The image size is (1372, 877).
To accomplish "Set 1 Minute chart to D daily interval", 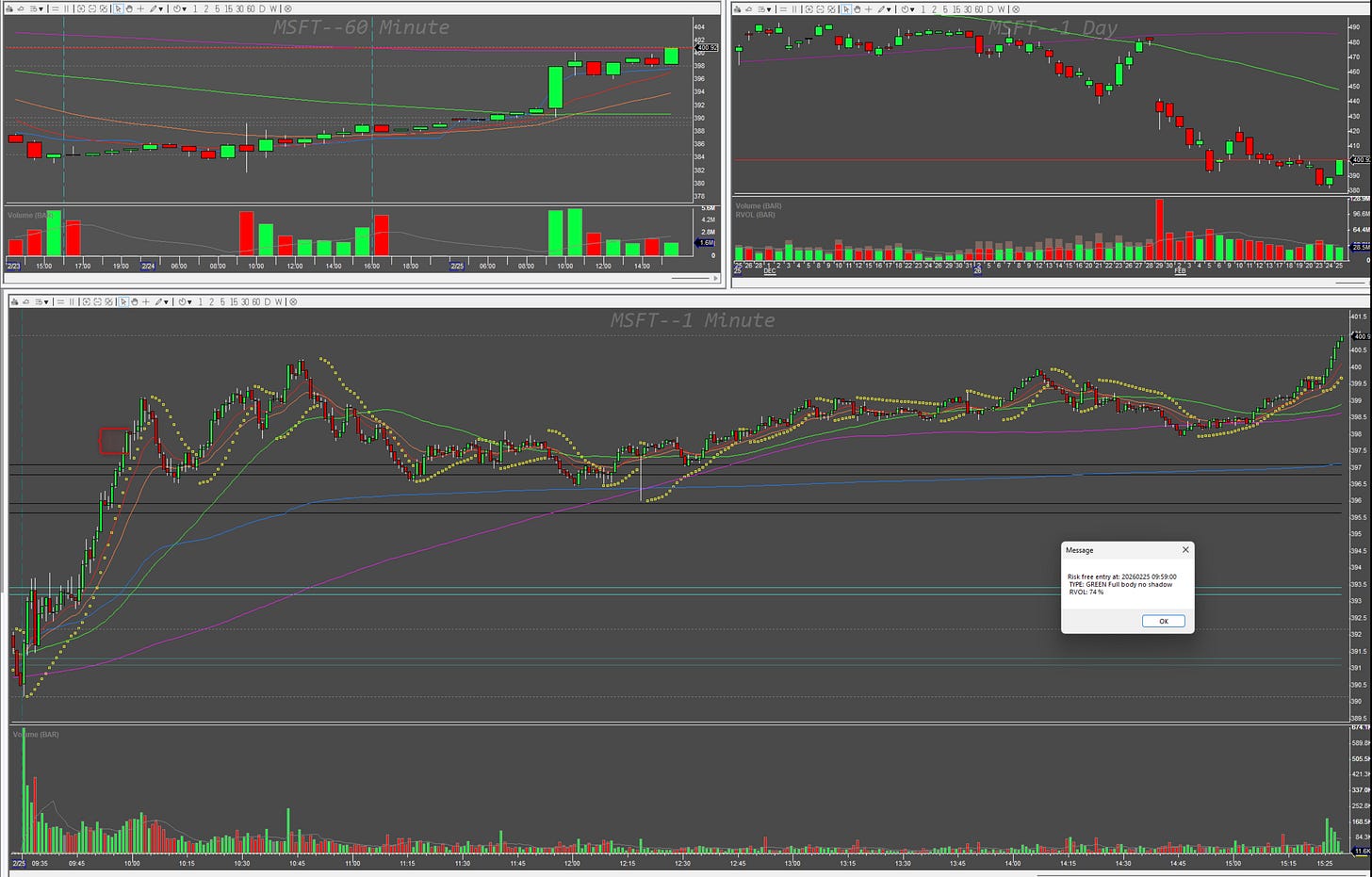I will point(268,301).
